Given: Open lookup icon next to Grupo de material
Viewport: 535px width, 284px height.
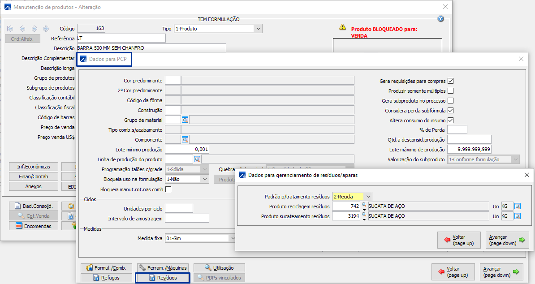Looking at the screenshot, I should pos(185,120).
